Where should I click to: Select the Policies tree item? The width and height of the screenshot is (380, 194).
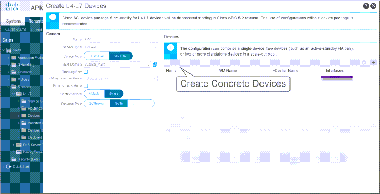click(24, 79)
